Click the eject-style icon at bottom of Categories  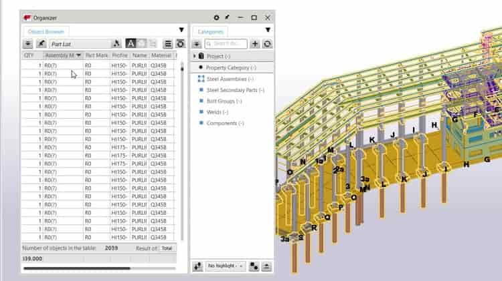coord(266,266)
